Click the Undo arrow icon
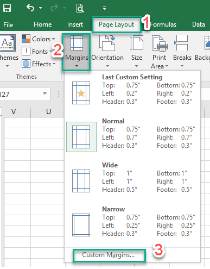Image resolution: width=210 pixels, height=269 pixels. click(x=30, y=8)
